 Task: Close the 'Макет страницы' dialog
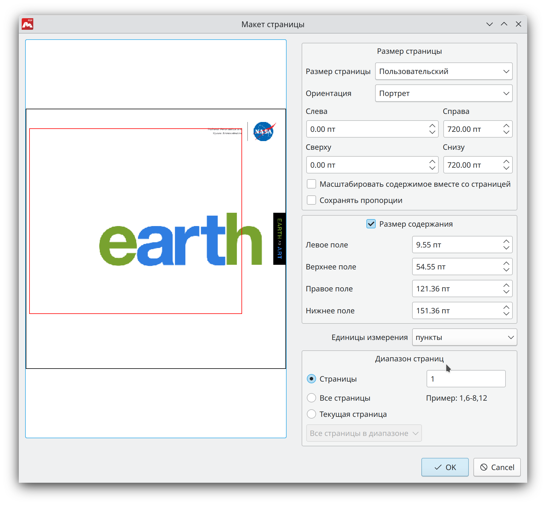click(519, 24)
